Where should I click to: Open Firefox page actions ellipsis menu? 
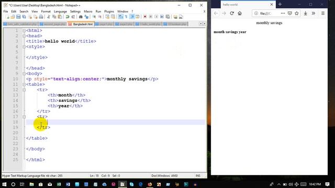(x=283, y=13)
